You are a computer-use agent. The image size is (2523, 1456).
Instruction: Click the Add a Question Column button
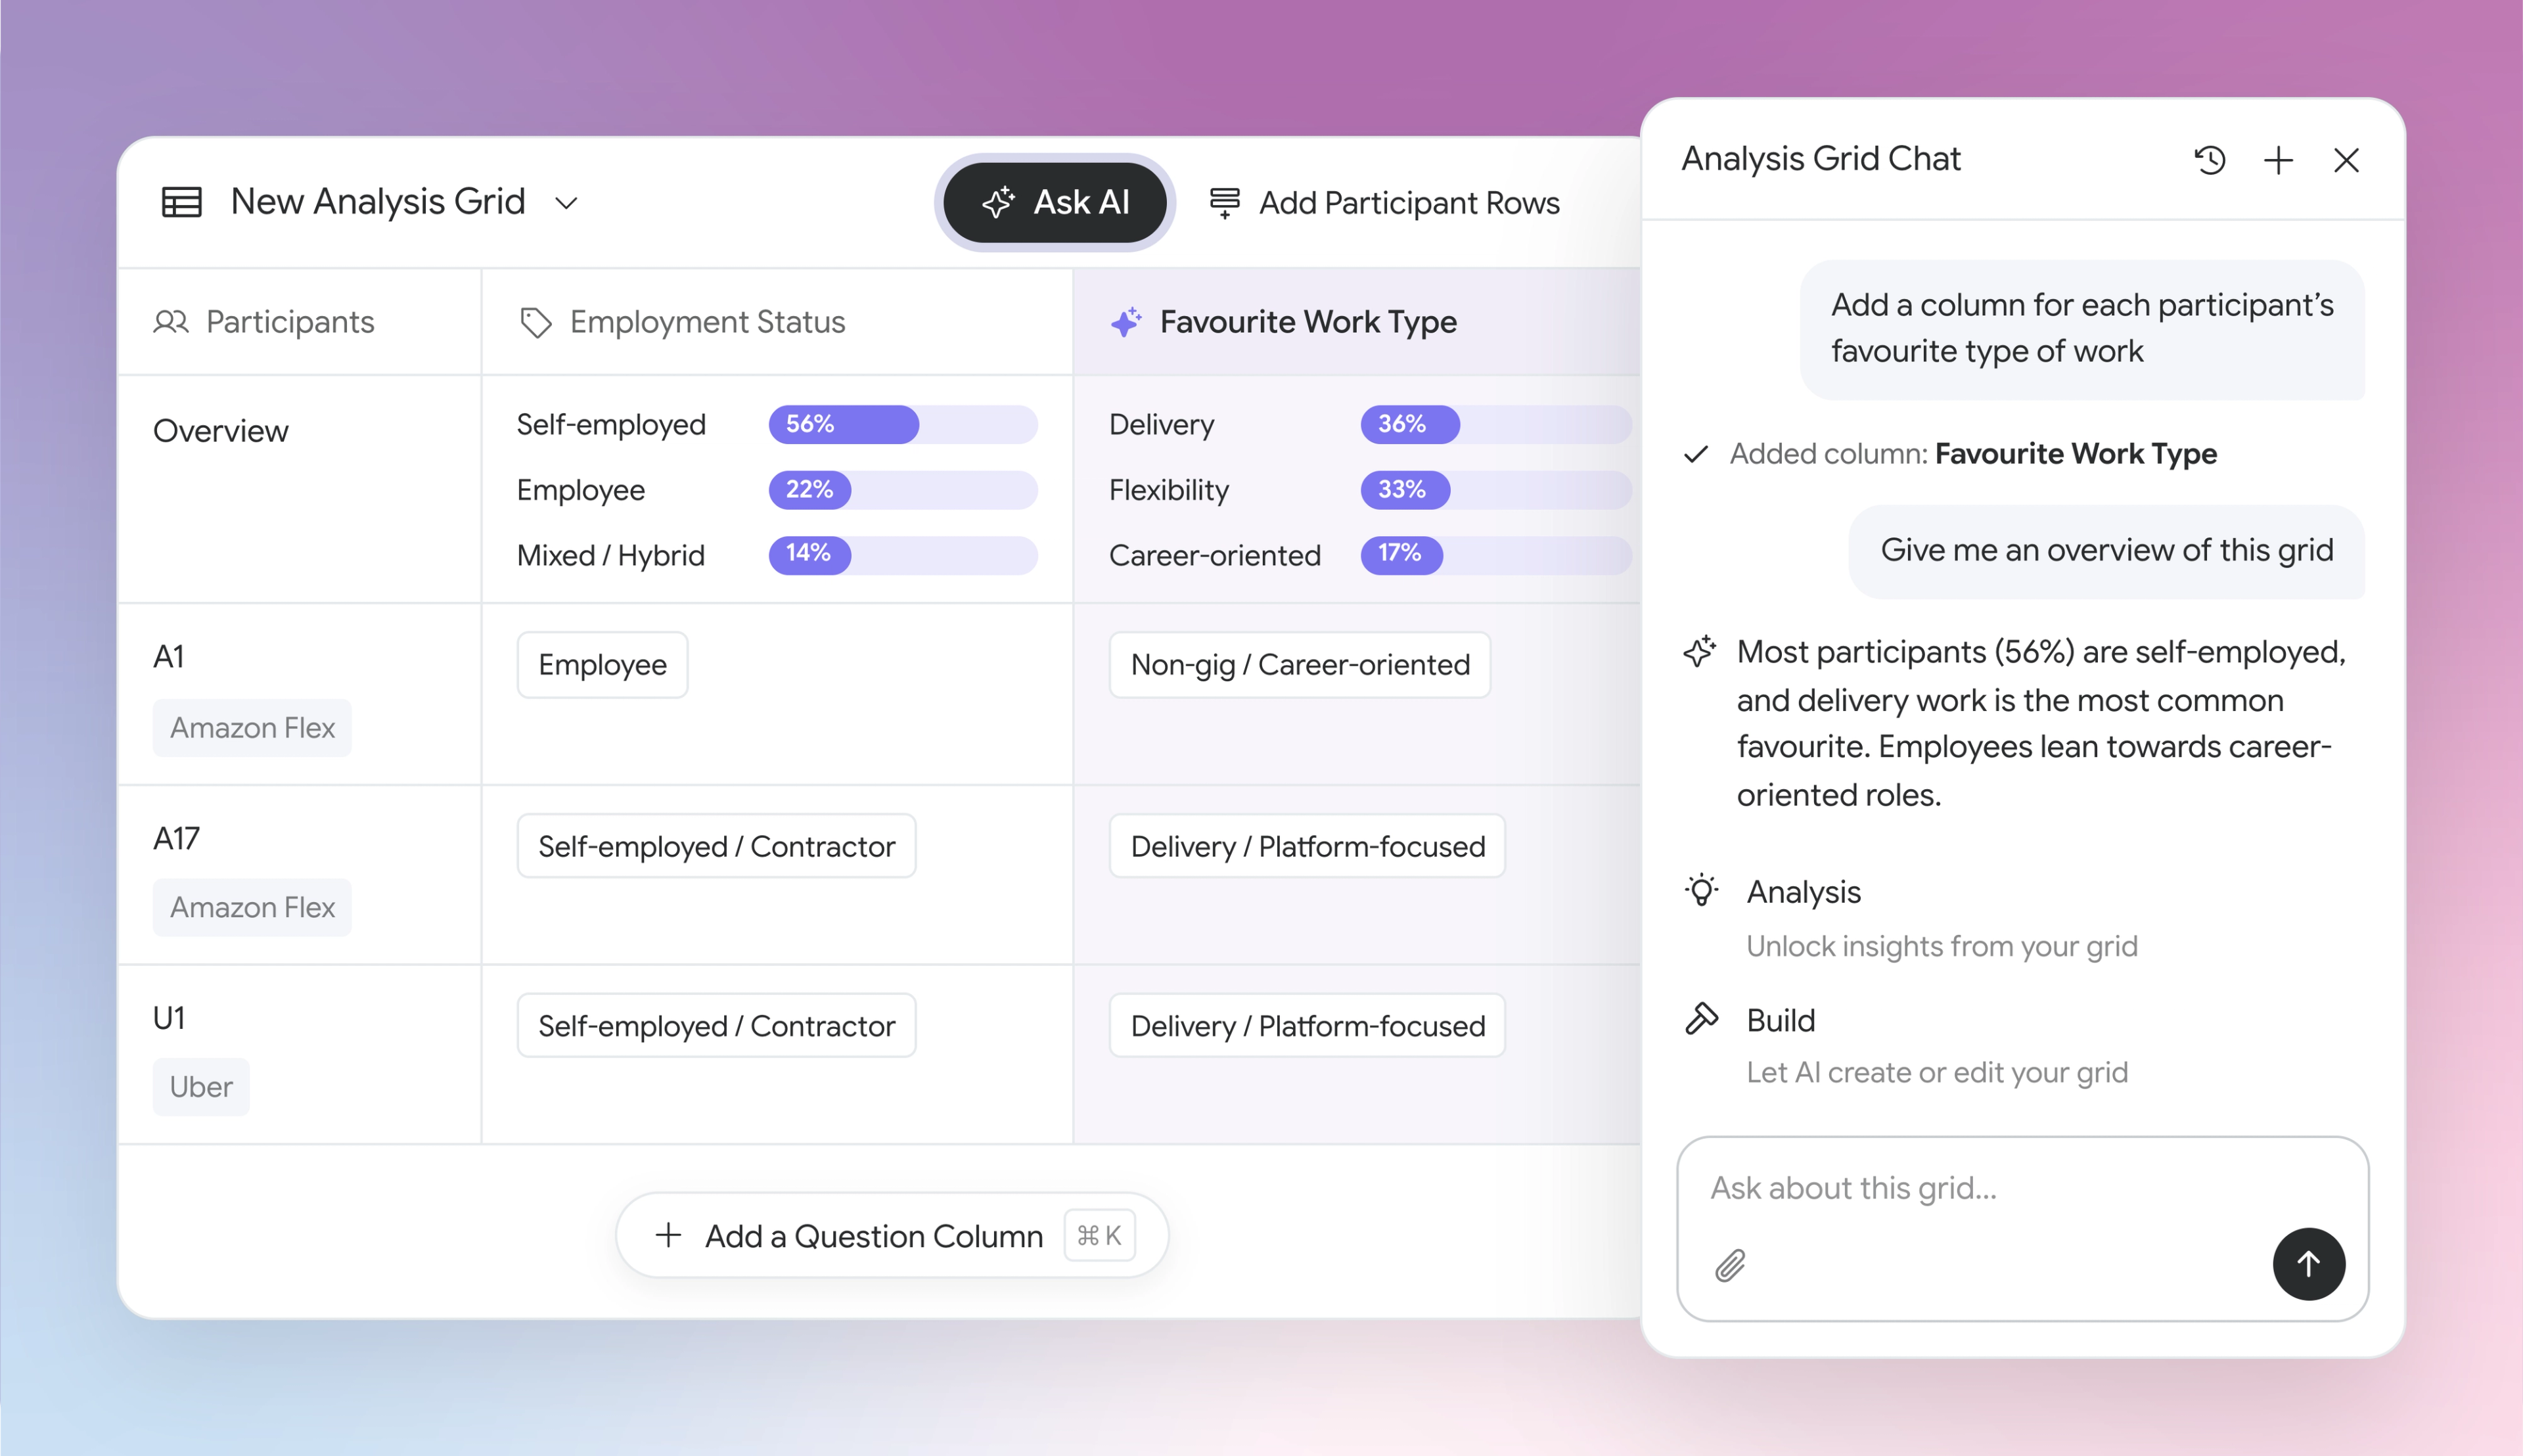point(892,1236)
